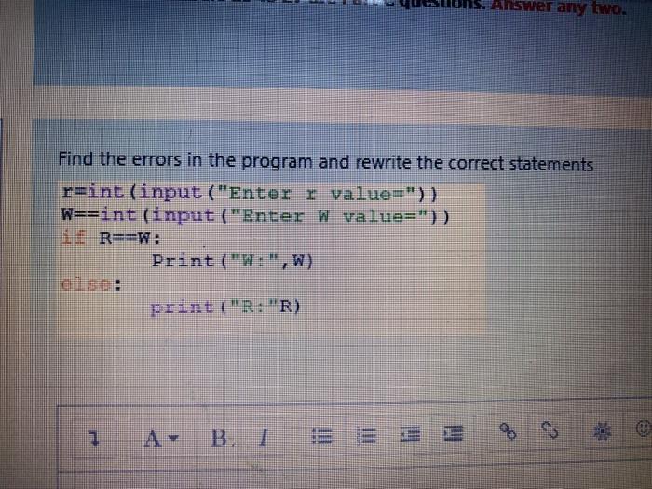Image resolution: width=652 pixels, height=489 pixels.
Task: Click the star-shaped toolbar icon
Action: [602, 431]
